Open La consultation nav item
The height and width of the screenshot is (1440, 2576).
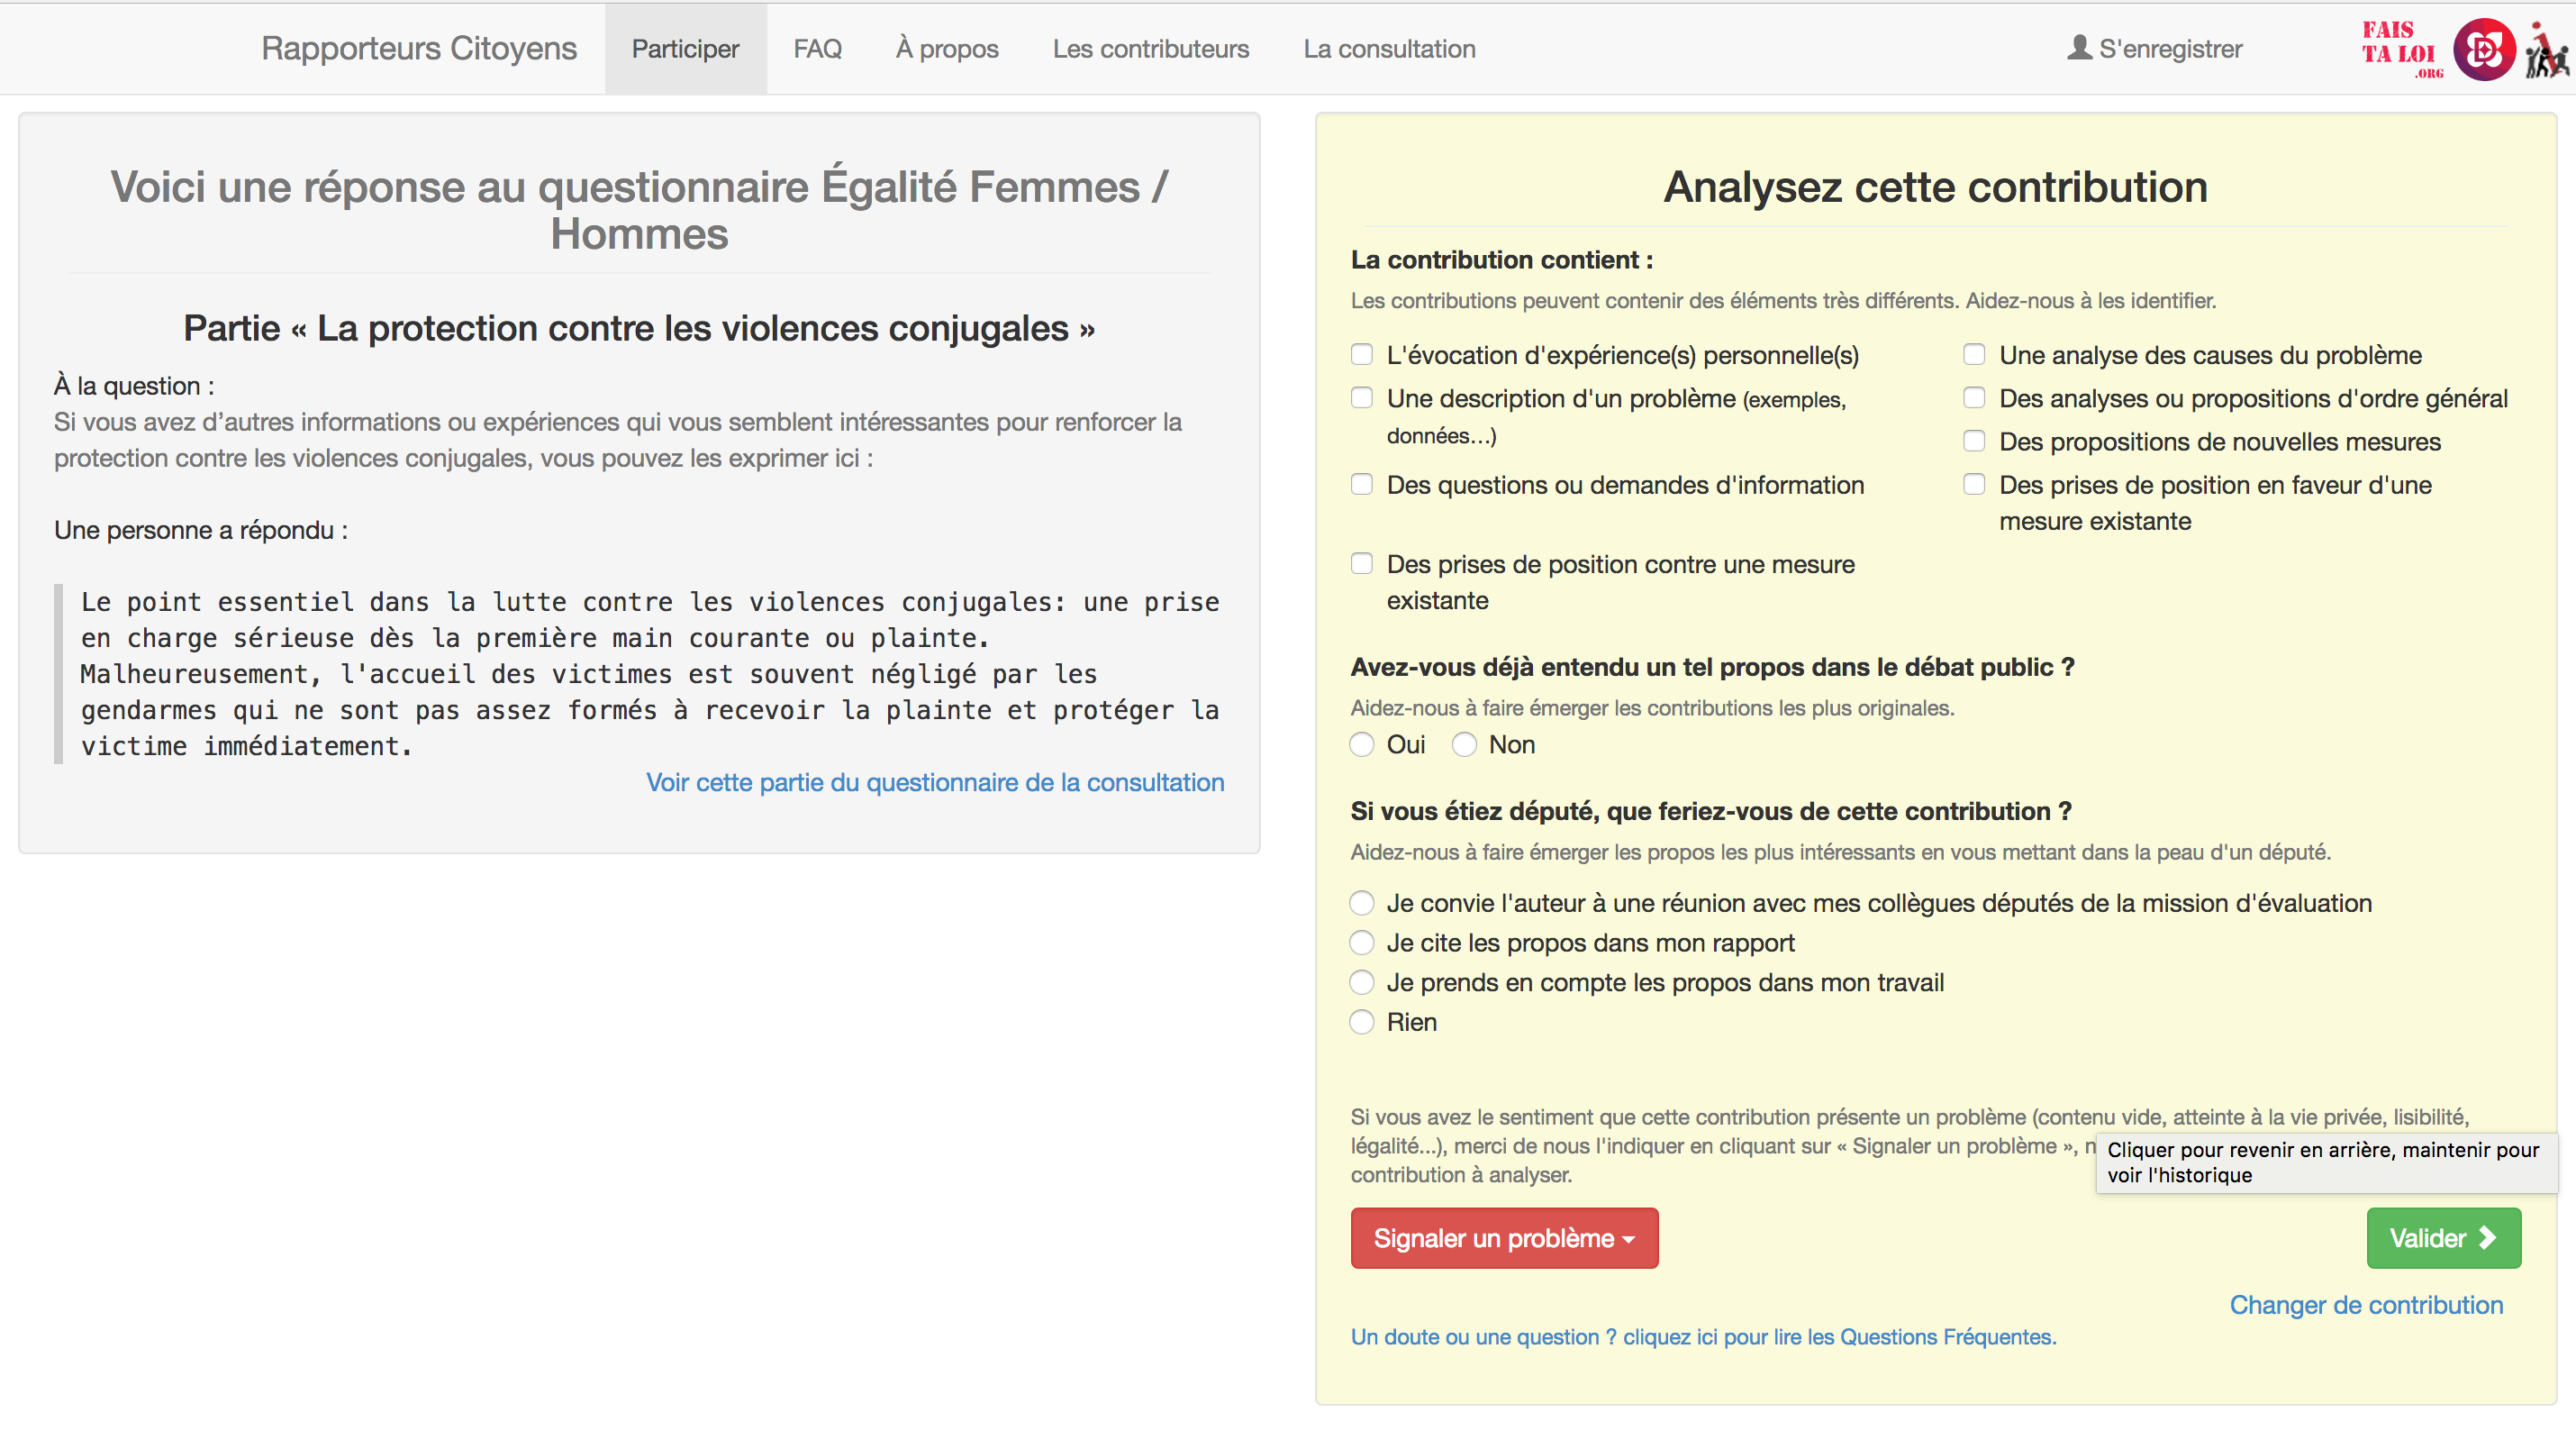click(1389, 48)
